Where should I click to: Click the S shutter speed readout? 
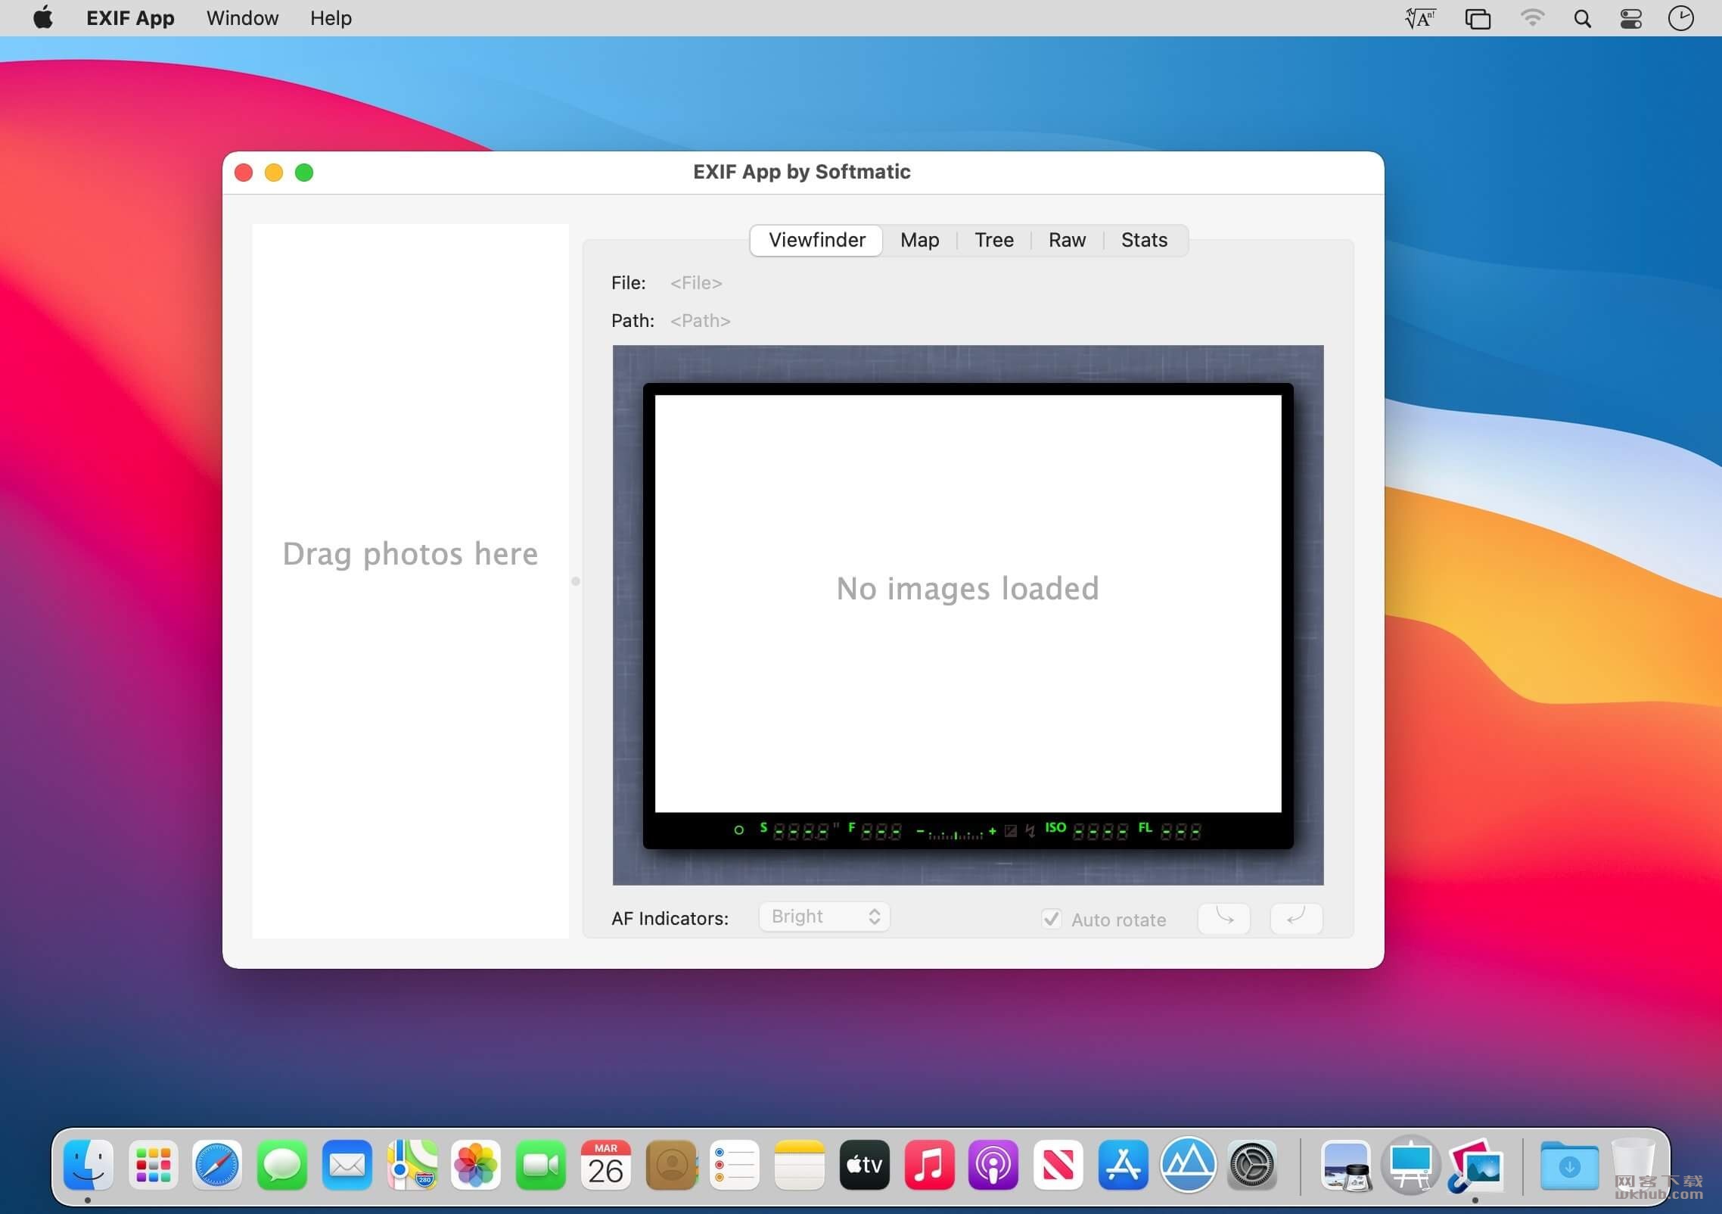[800, 831]
